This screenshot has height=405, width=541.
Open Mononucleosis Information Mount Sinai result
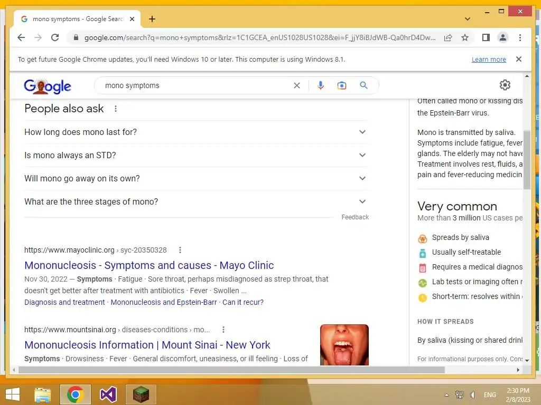(x=147, y=345)
